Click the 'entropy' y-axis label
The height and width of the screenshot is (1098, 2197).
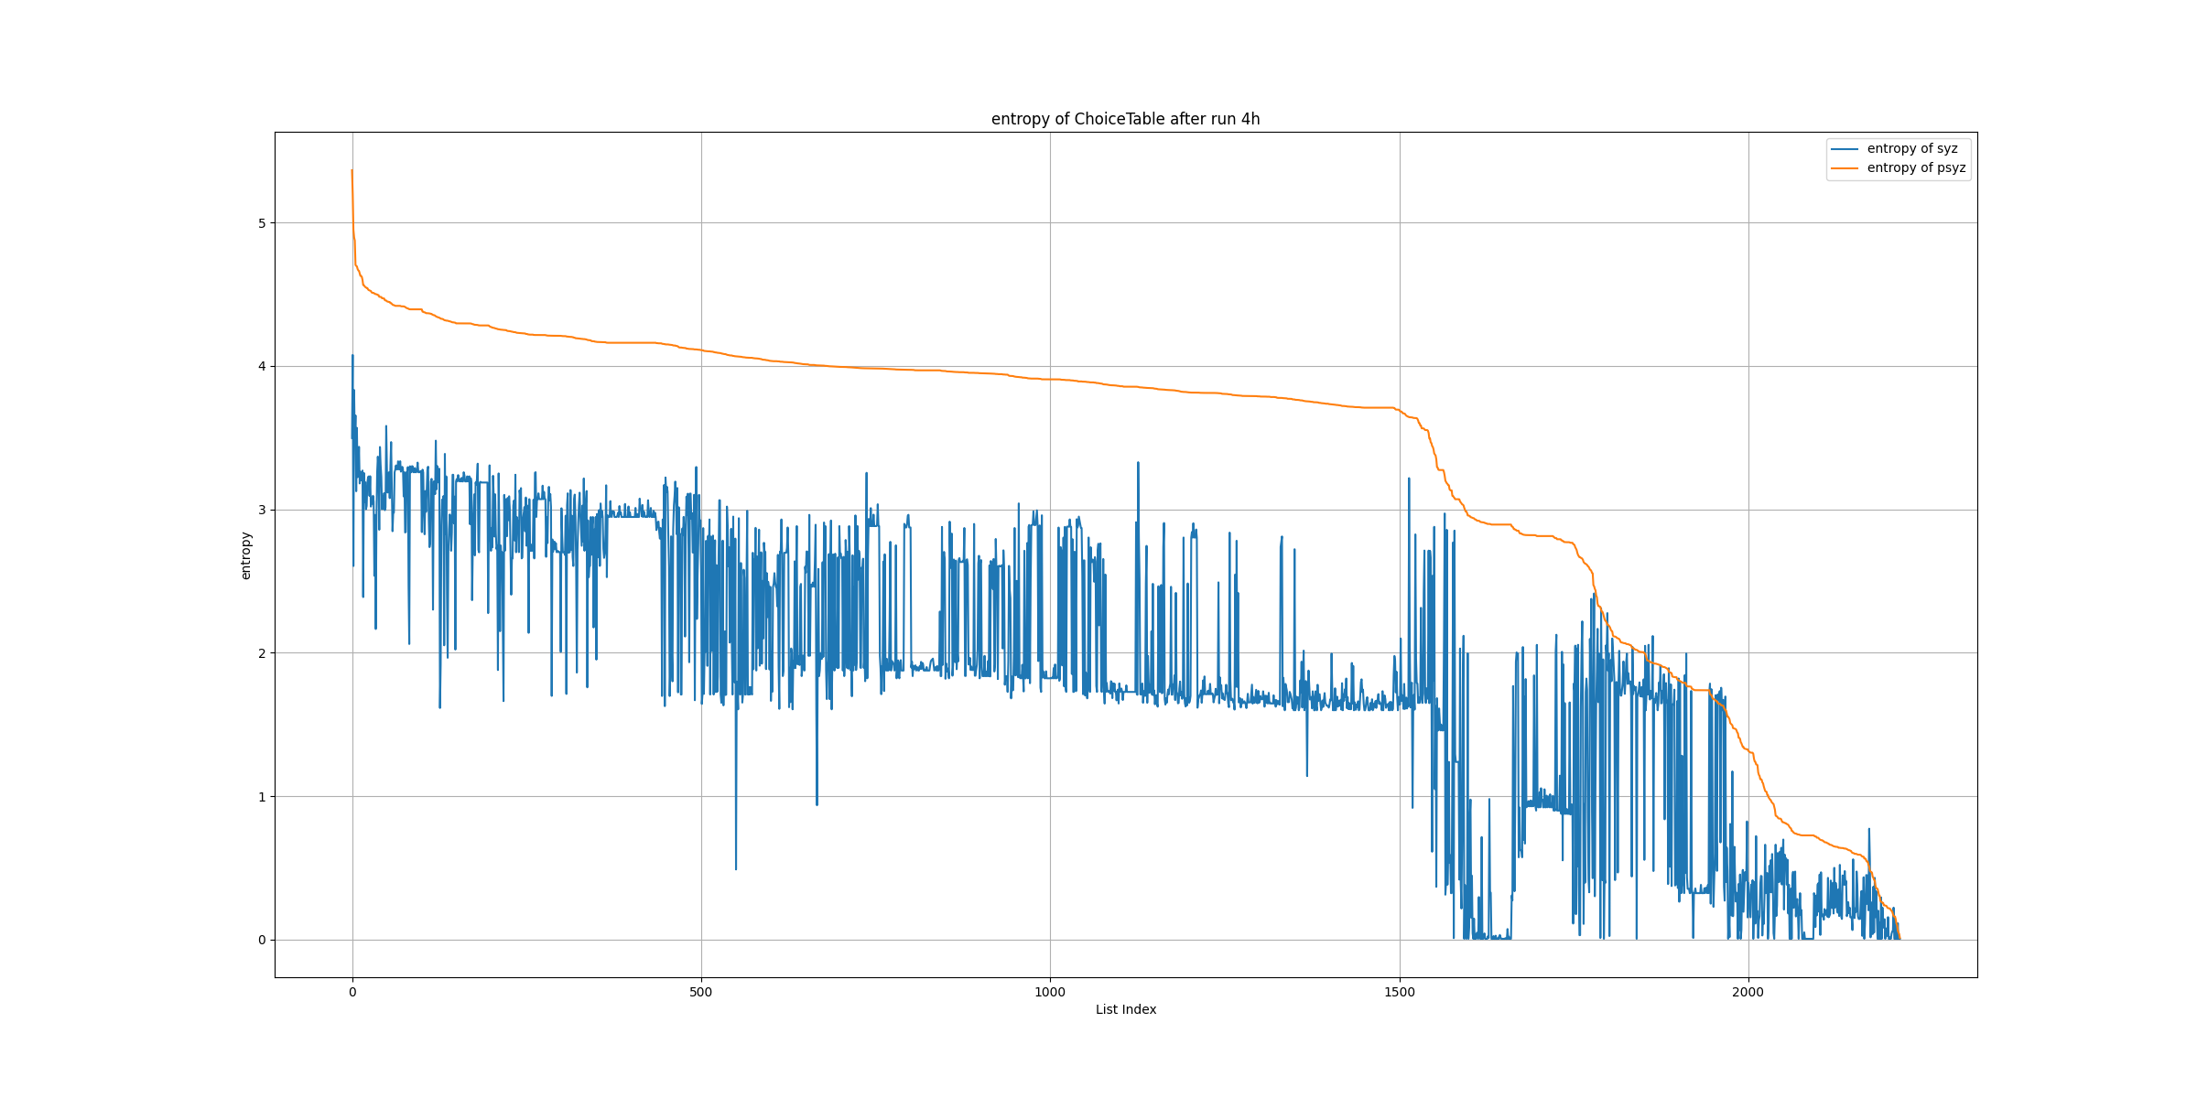[x=245, y=555]
